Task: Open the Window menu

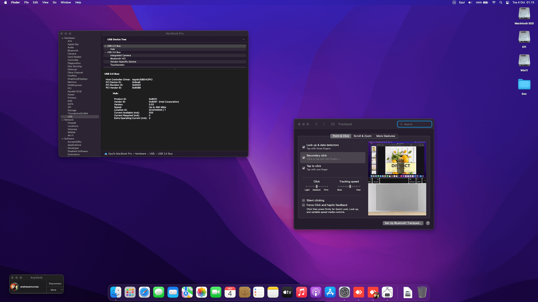Action: [x=66, y=3]
